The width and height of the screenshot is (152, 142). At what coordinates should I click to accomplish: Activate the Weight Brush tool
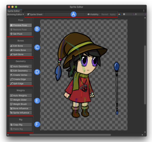tap(20, 104)
